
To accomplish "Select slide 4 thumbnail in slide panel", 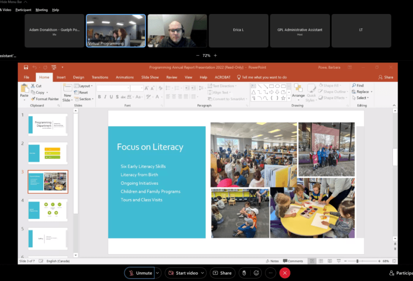I will click(48, 209).
